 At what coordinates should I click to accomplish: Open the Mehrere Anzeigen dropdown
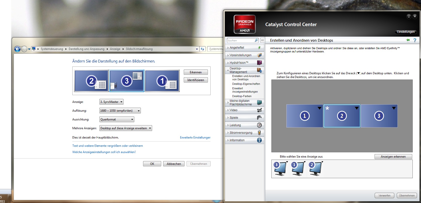126,128
